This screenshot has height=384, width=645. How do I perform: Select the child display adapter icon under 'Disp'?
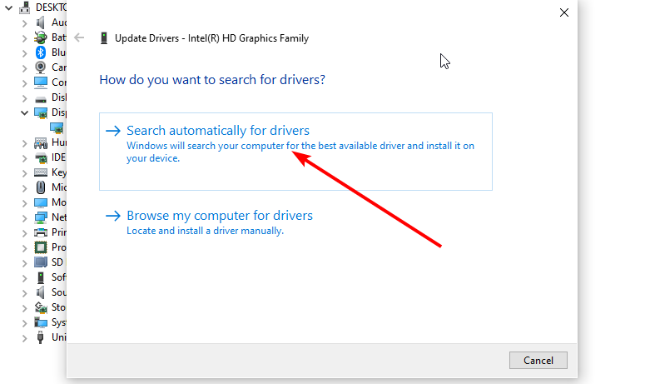coord(57,127)
